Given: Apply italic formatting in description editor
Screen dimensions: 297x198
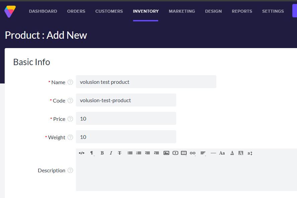Looking at the screenshot, I should (111, 153).
